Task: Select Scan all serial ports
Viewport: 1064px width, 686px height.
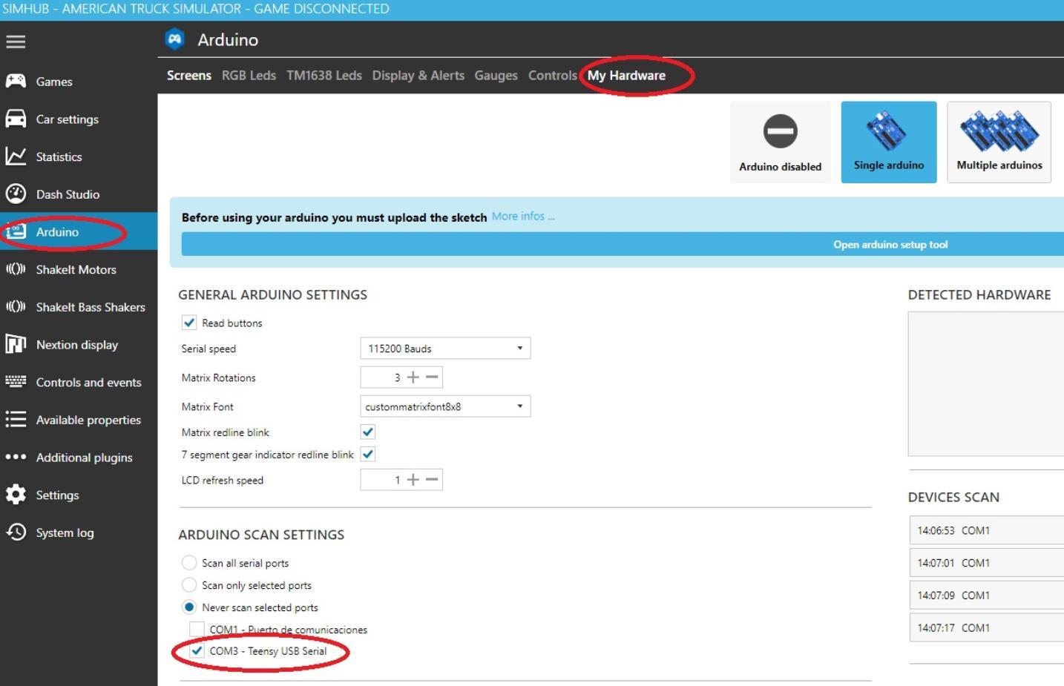Action: point(189,563)
